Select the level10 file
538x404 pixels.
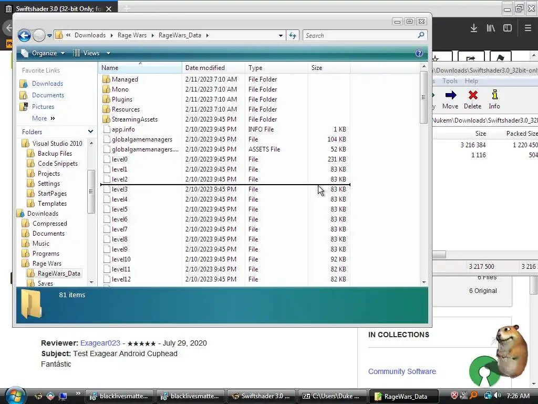point(121,259)
